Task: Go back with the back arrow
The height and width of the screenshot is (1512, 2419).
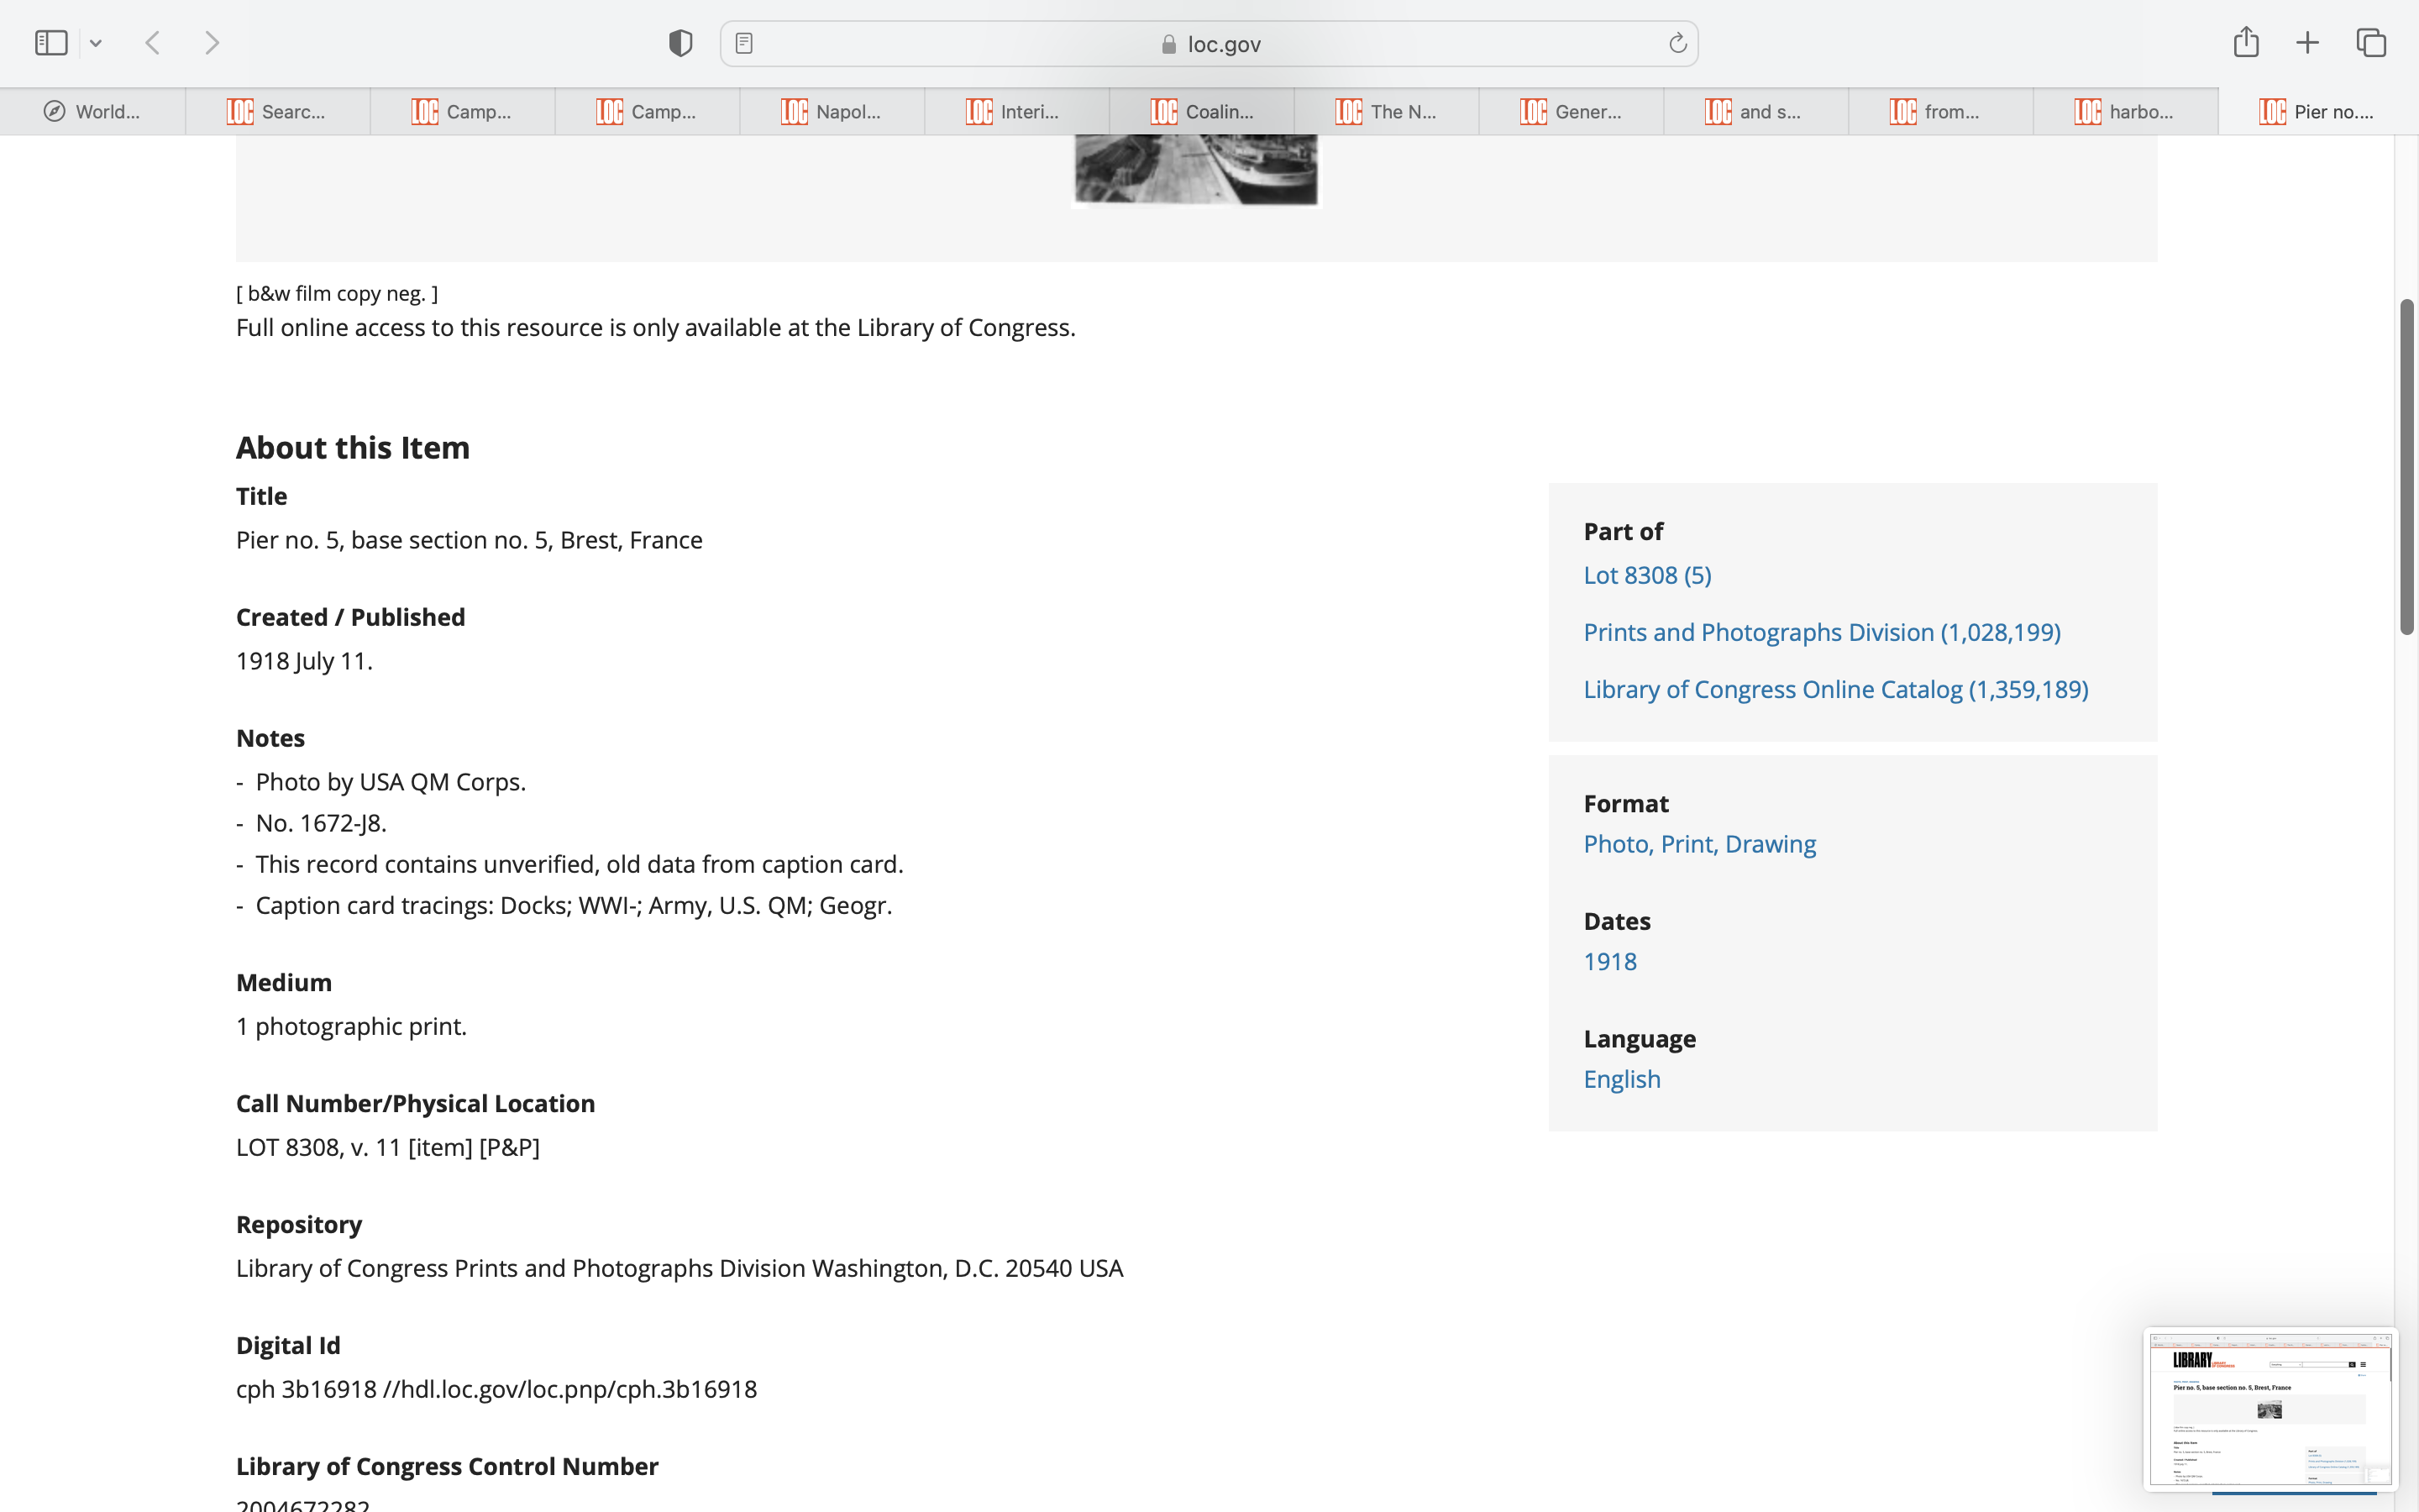Action: pyautogui.click(x=153, y=43)
